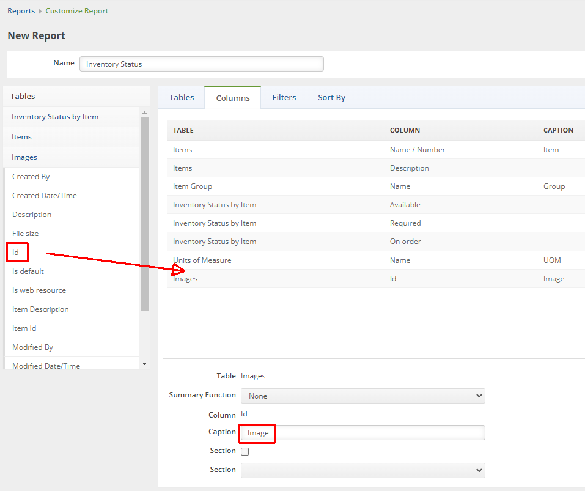Open the Summary Function dropdown

pos(362,396)
